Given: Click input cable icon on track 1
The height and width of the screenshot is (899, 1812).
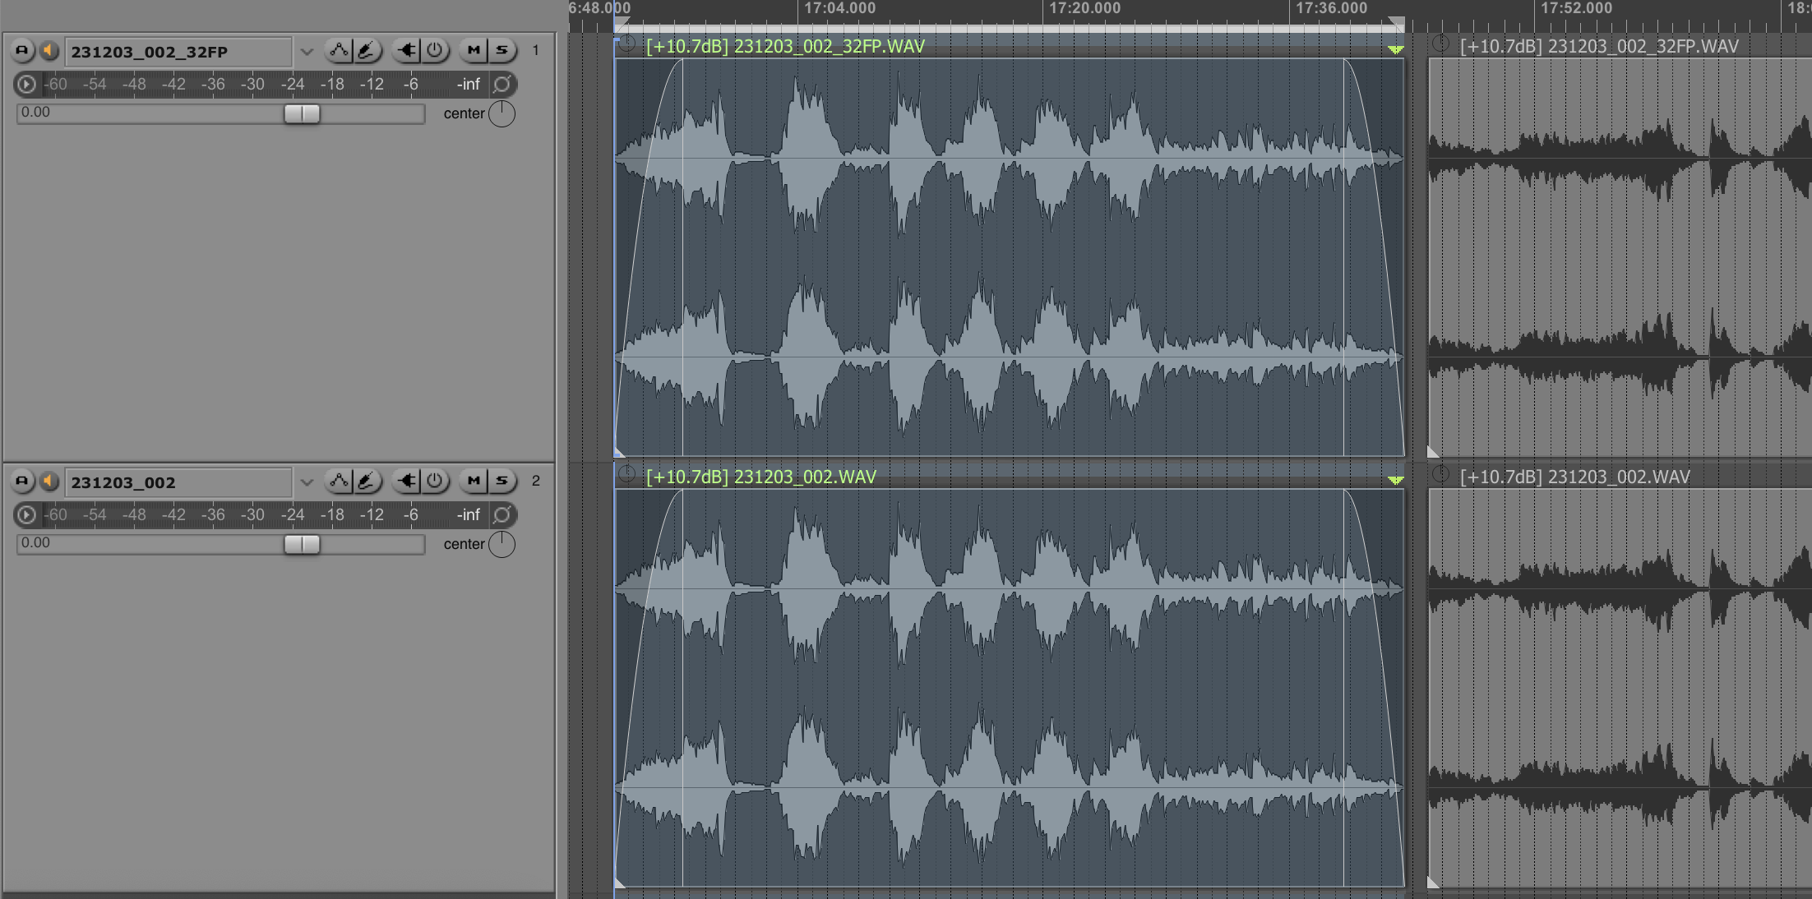Looking at the screenshot, I should (367, 50).
